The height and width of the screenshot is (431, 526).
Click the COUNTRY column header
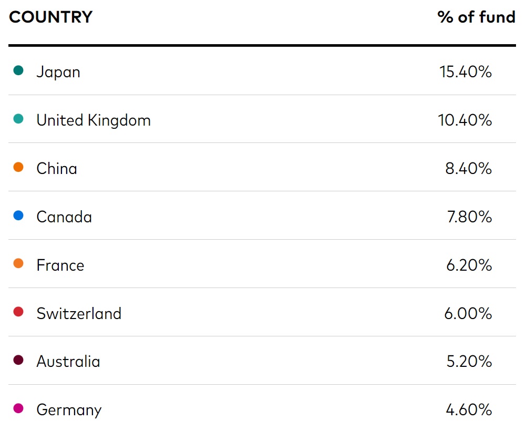[50, 17]
